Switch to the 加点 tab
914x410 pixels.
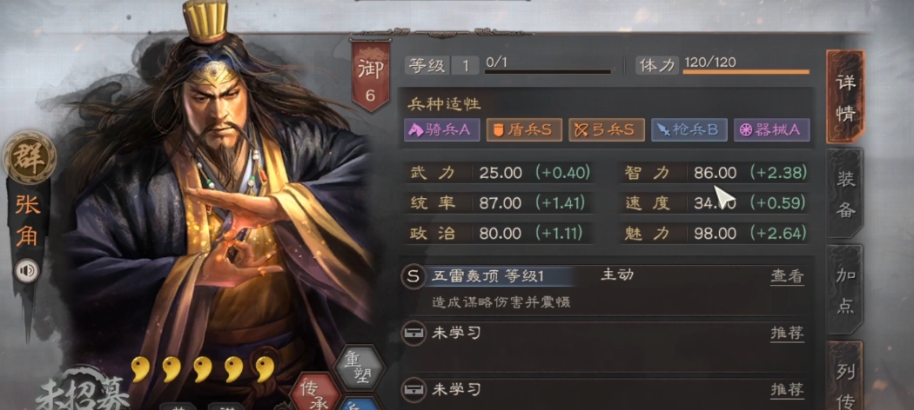tap(845, 290)
